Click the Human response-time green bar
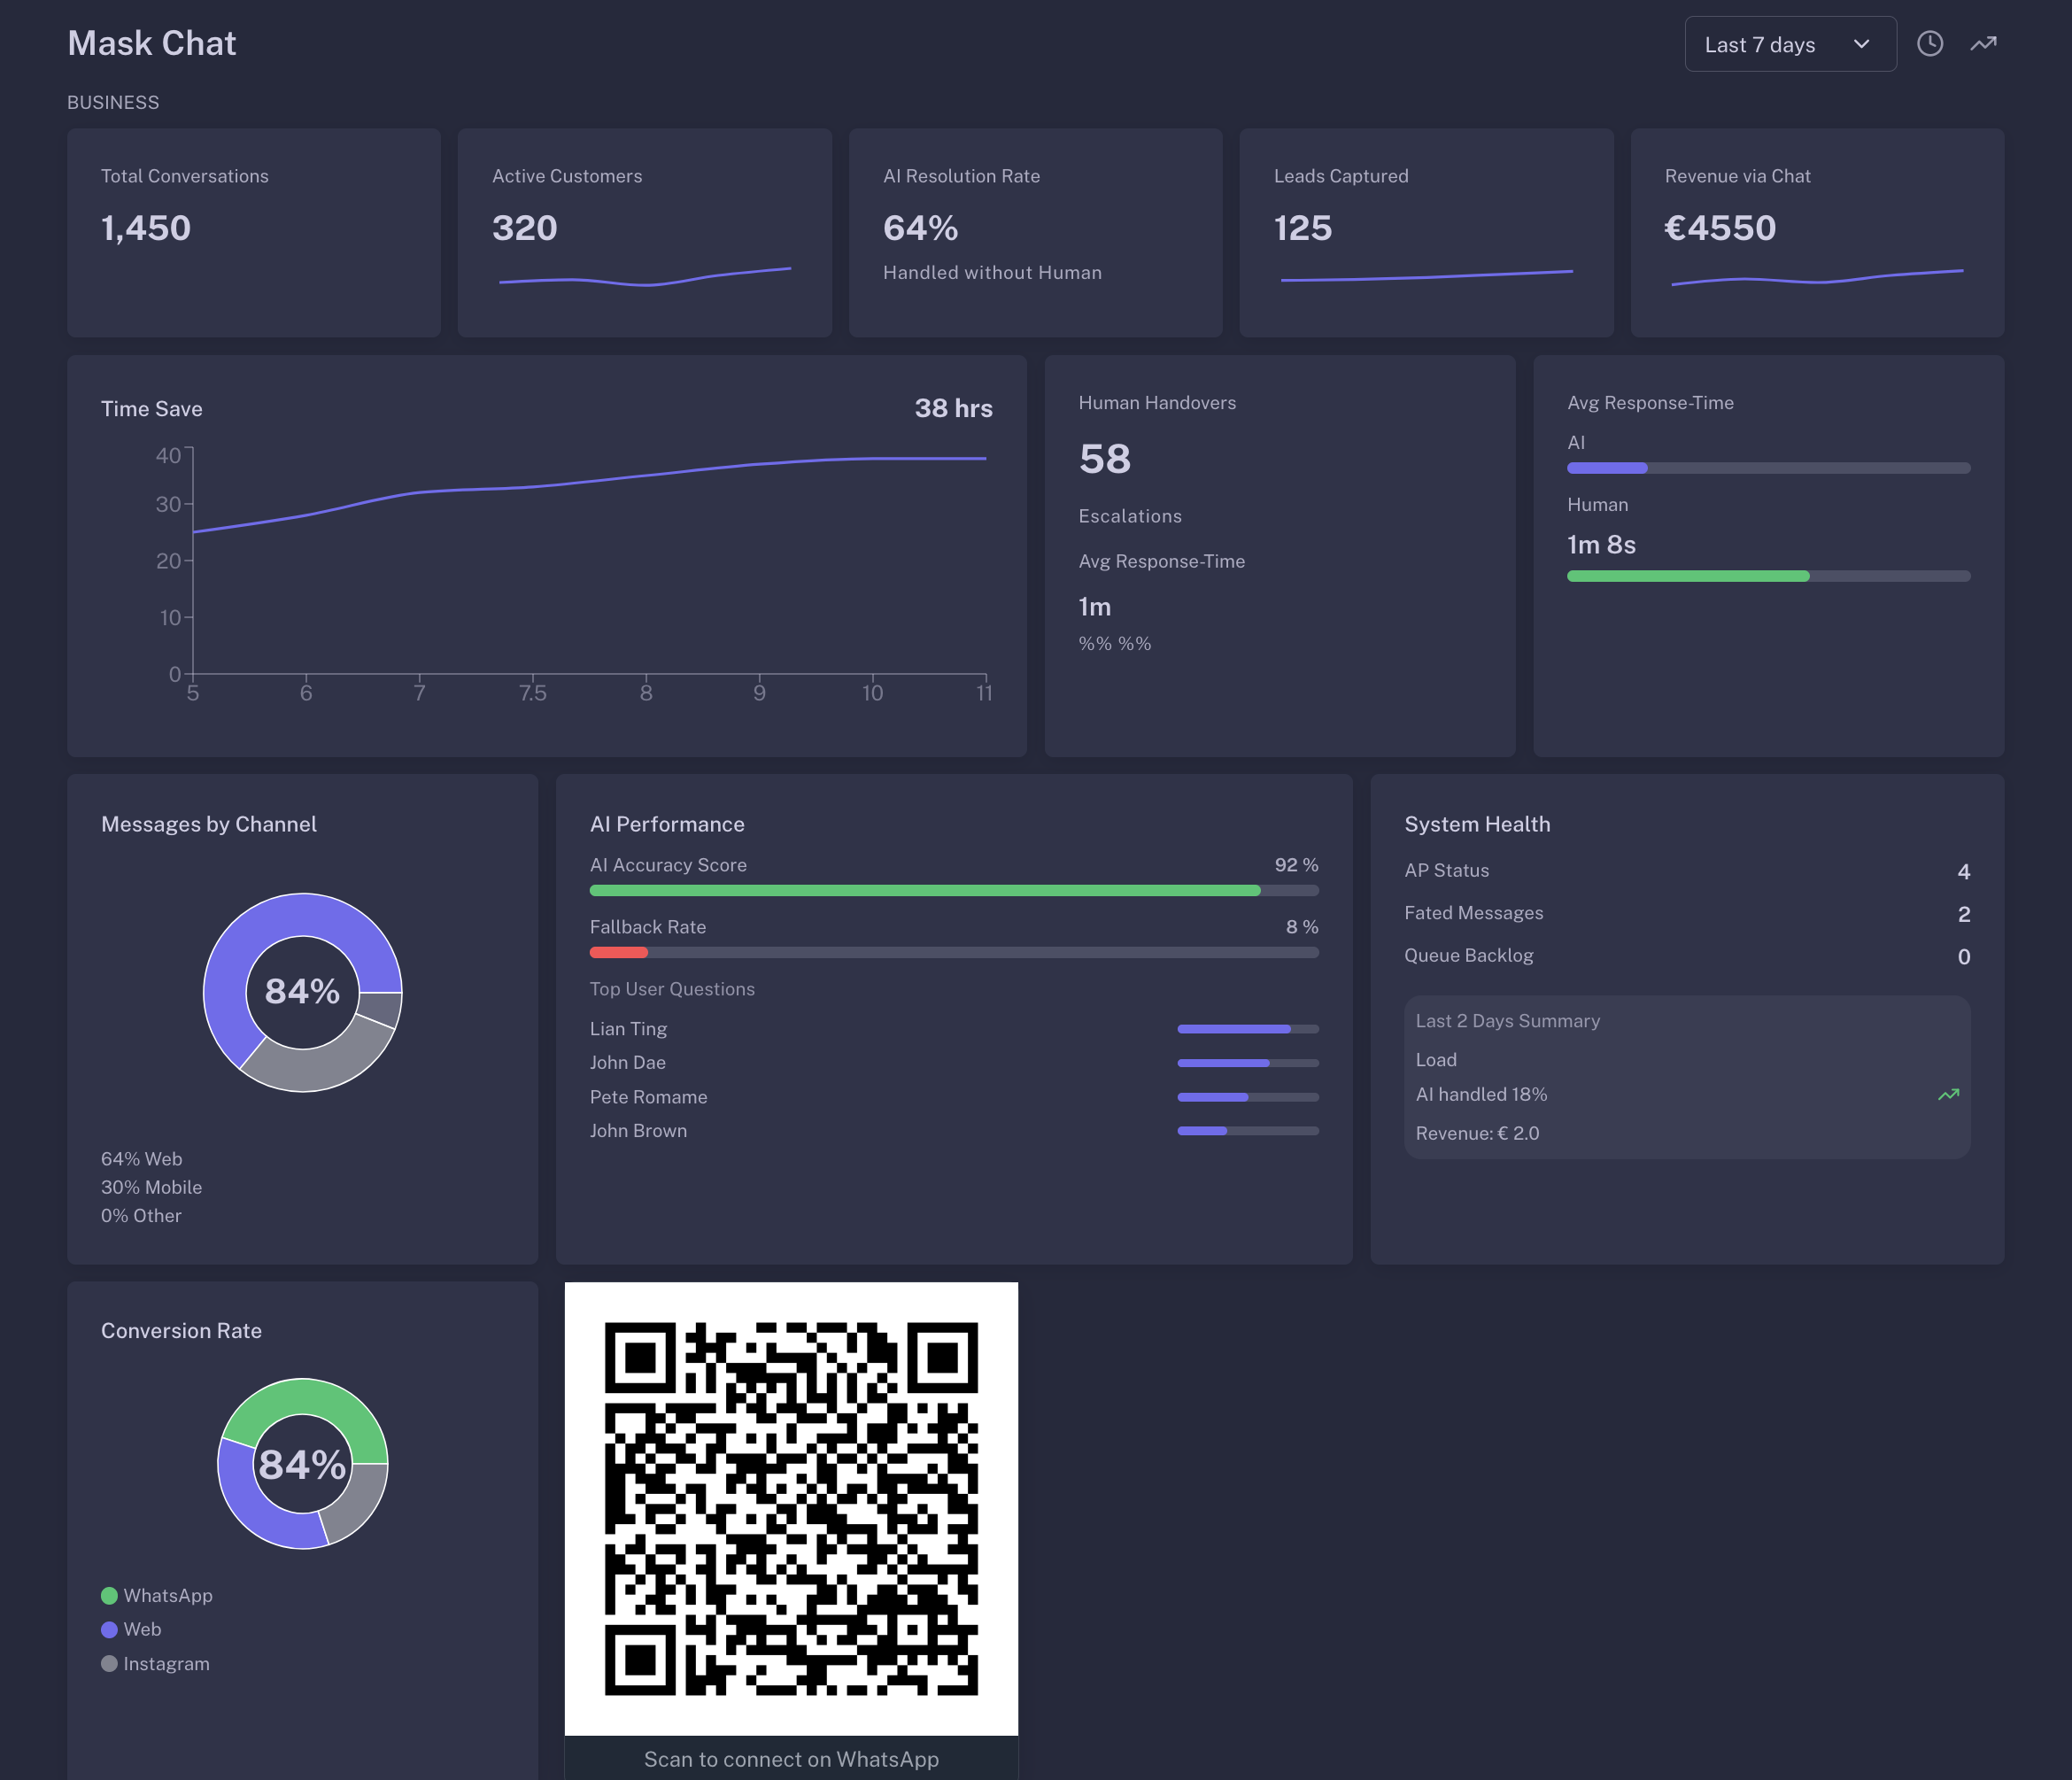The height and width of the screenshot is (1780, 2072). 1687,576
